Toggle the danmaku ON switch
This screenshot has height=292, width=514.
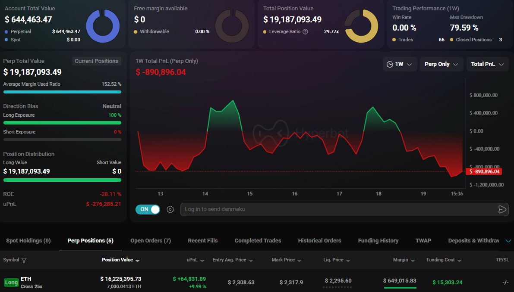(x=148, y=209)
